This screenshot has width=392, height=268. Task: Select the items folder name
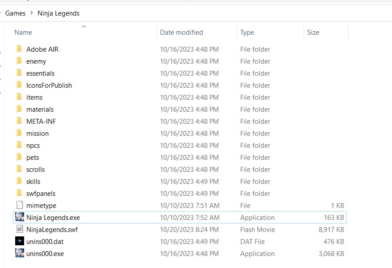(x=34, y=97)
